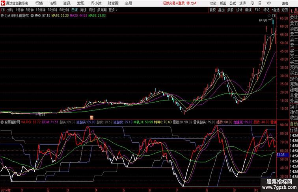The width and height of the screenshot is (298, 192).
Task: Click the 多股 toolbar button
Action: point(230,10)
